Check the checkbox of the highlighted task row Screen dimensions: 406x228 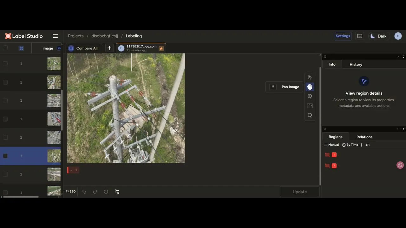[x=5, y=156]
